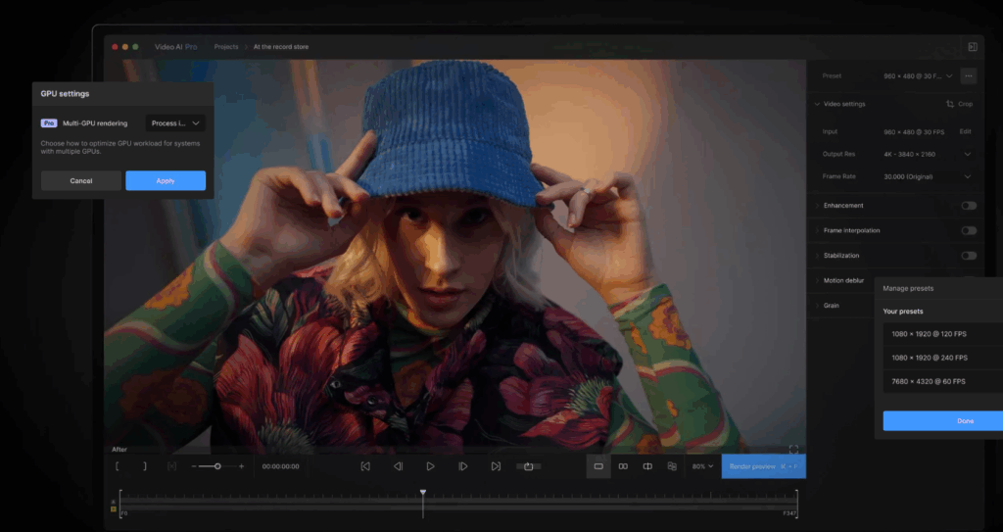This screenshot has width=1003, height=532.
Task: Click the 00:00:00:00 timecode field
Action: pos(281,466)
